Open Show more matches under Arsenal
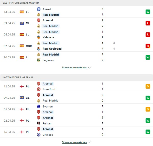 coord(74,142)
